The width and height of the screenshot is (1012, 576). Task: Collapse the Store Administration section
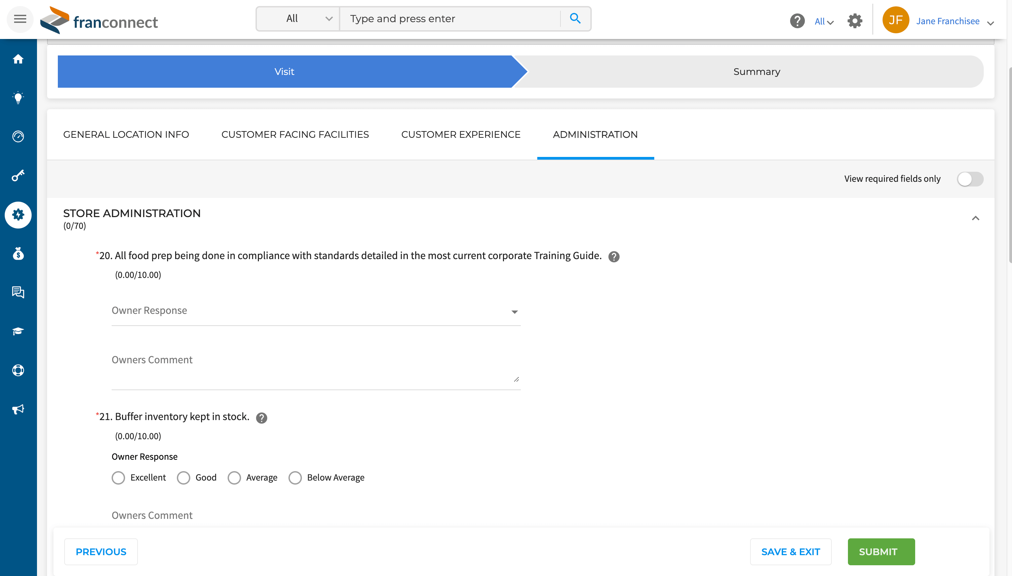point(975,218)
